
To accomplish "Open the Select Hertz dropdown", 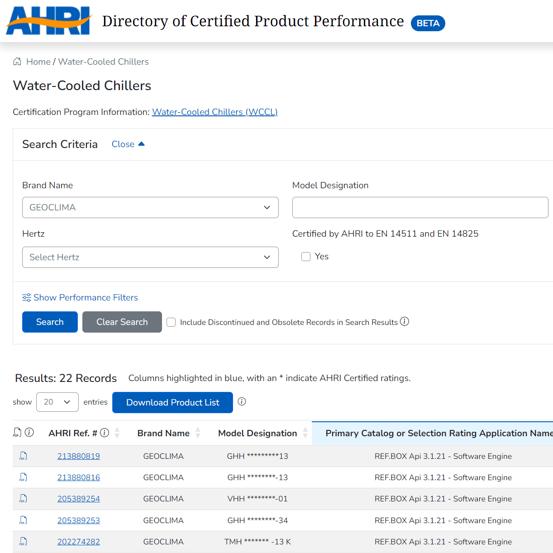I will pos(150,257).
